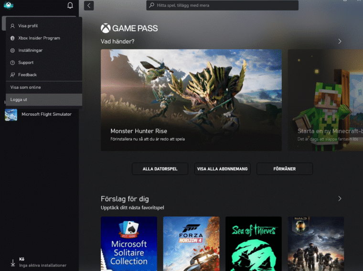The image size is (363, 271).
Task: Click Microsoft Flight Simulator sidebar label
Action: pyautogui.click(x=46, y=114)
